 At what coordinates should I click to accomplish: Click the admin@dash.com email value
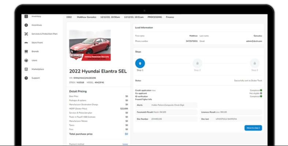pos(254,41)
